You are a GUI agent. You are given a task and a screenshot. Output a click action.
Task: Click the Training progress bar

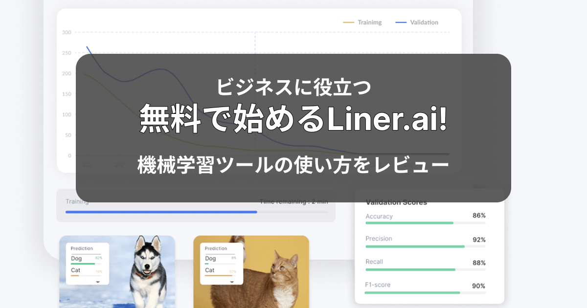click(197, 212)
